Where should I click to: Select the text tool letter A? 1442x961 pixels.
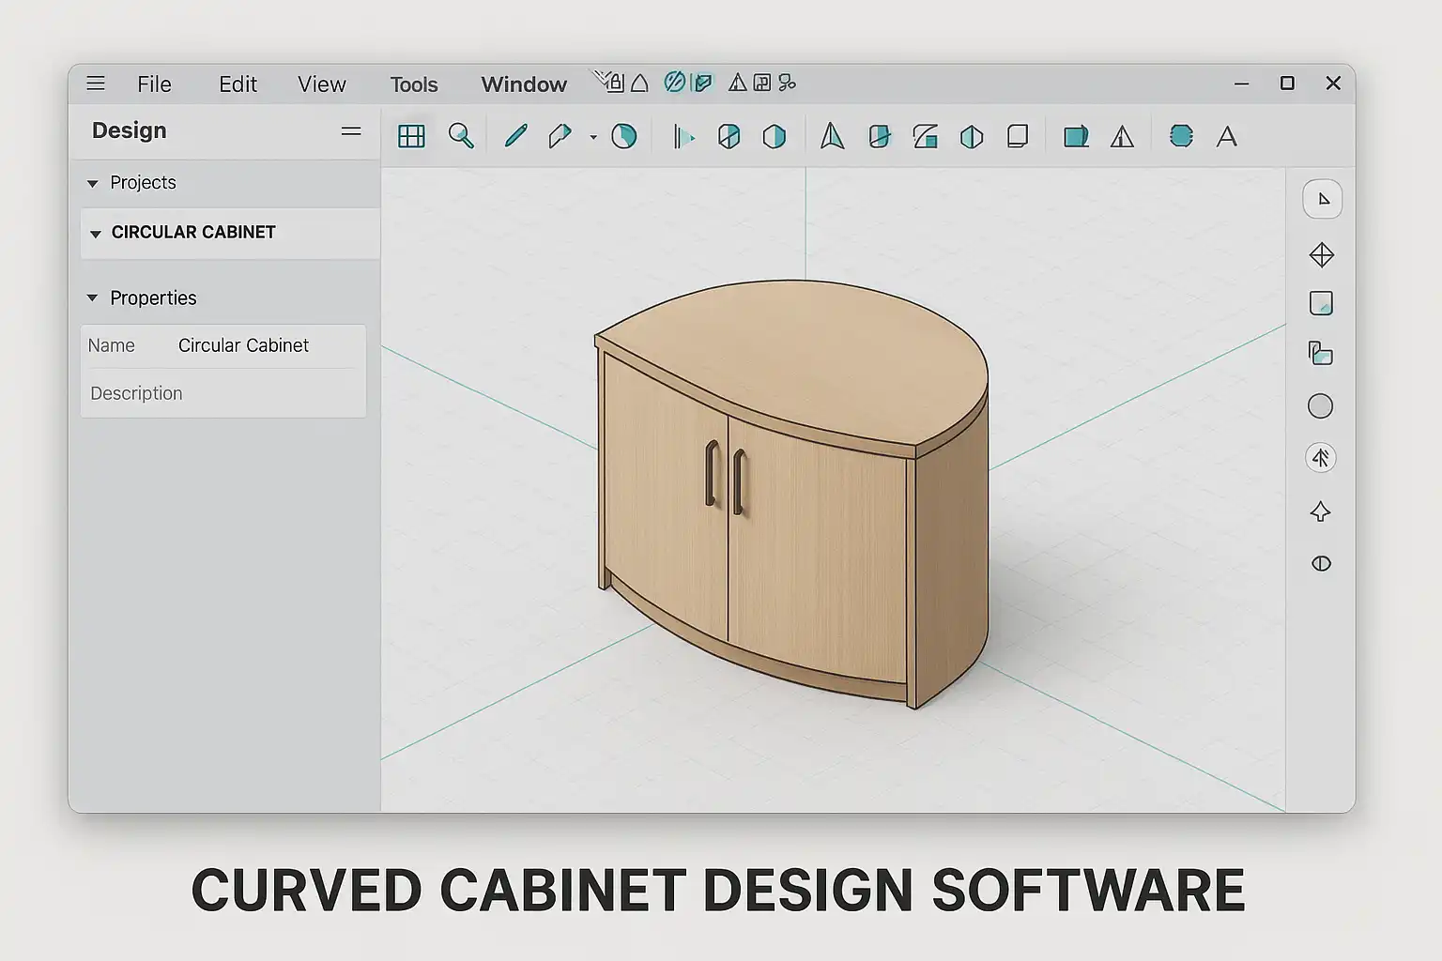(1226, 137)
